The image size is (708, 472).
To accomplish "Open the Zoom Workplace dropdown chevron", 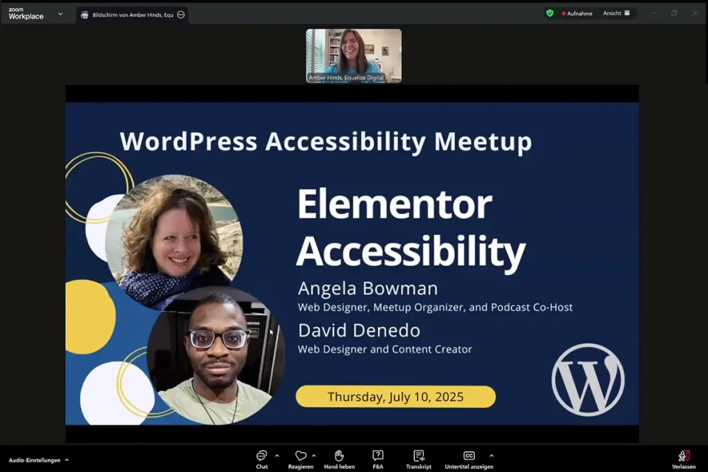I will pos(61,14).
